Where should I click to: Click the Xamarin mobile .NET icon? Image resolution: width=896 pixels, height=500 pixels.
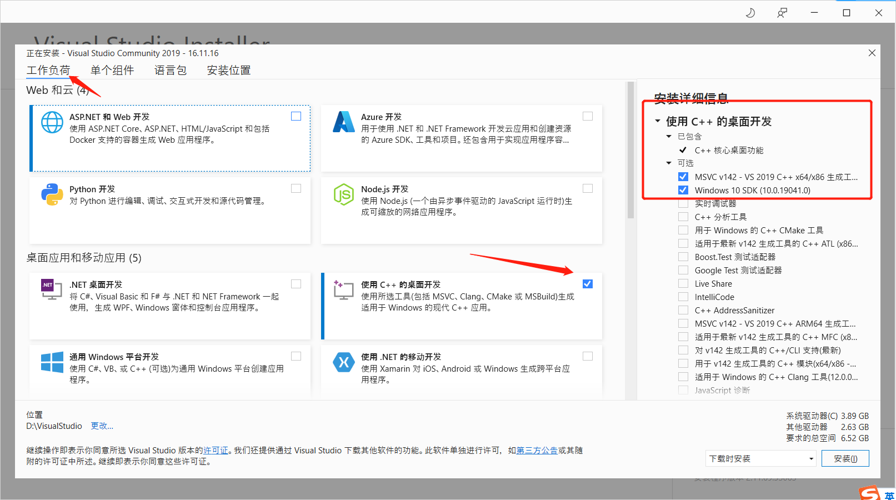(344, 362)
